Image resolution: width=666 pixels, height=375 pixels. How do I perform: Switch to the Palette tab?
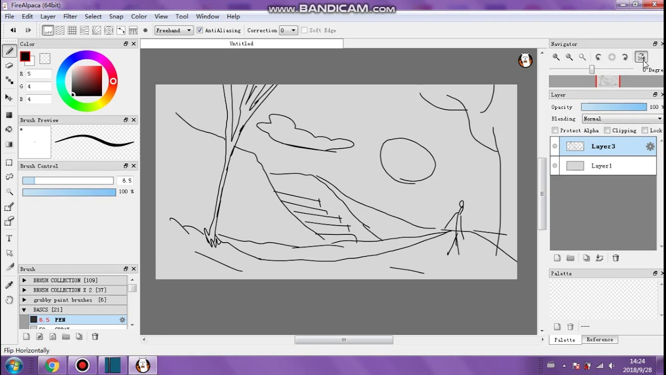pos(565,340)
